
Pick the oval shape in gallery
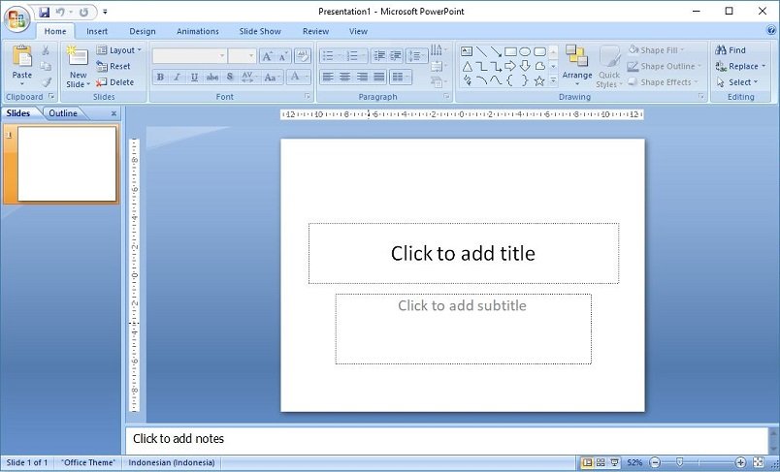(525, 51)
